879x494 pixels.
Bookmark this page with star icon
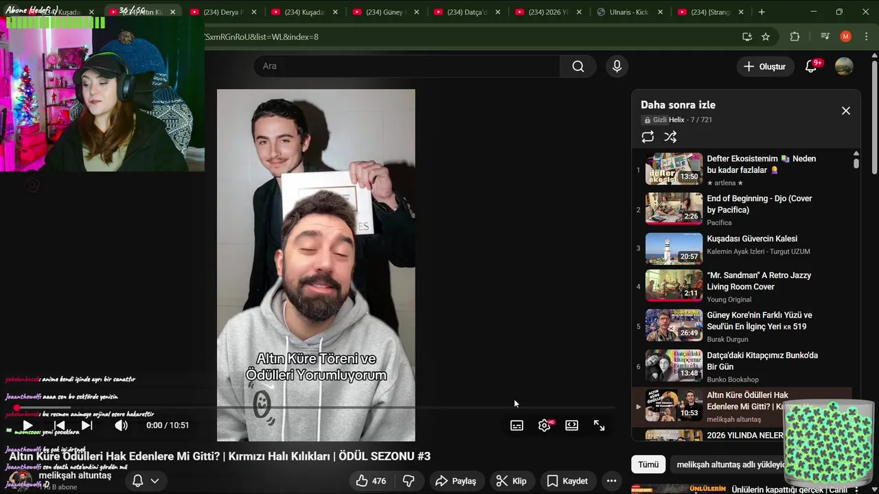pyautogui.click(x=766, y=36)
